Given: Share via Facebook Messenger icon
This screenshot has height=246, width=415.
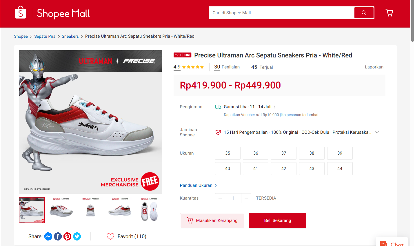Looking at the screenshot, I should 48,237.
